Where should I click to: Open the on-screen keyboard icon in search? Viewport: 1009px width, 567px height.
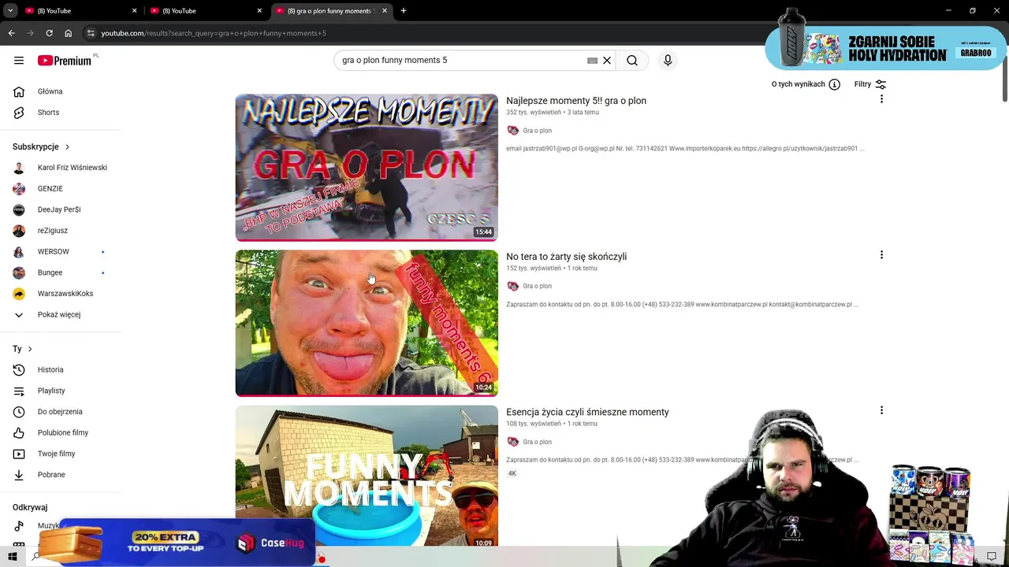click(592, 60)
